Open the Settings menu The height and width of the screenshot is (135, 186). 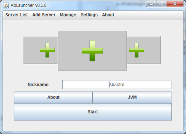pyautogui.click(x=89, y=15)
